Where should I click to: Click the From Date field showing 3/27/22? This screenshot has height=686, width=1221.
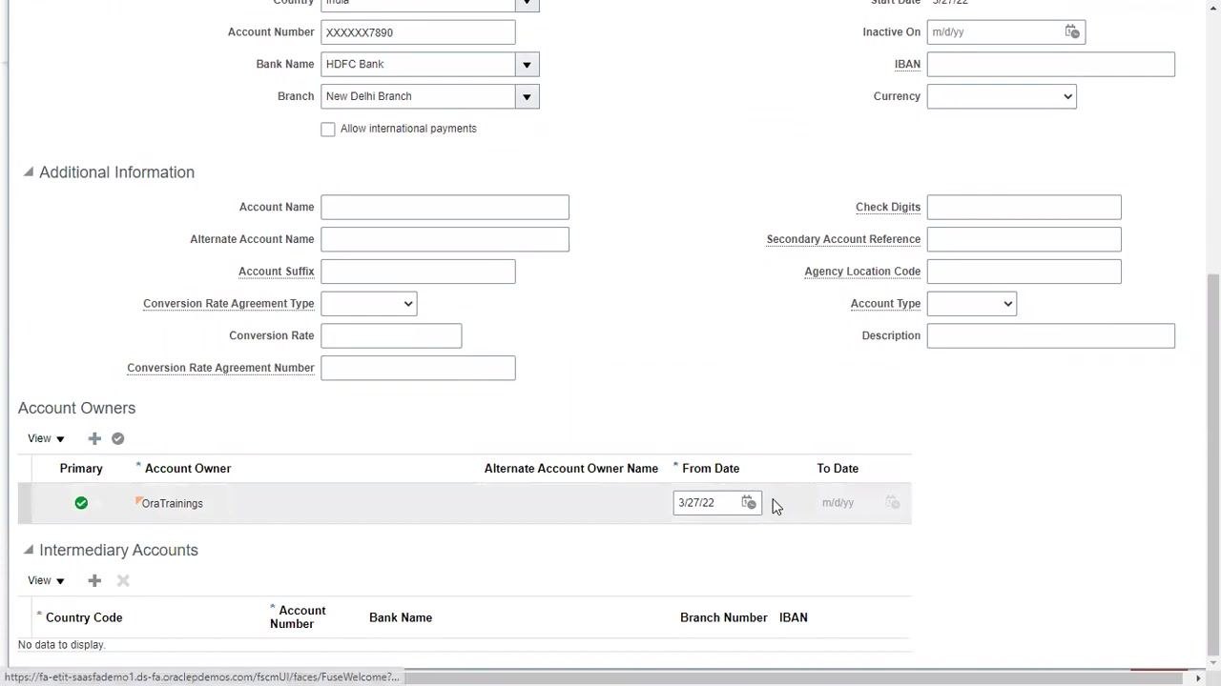(705, 503)
